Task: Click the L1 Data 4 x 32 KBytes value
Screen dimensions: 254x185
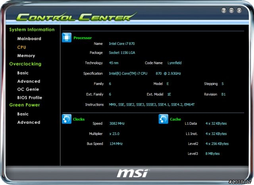Action: pos(216,123)
